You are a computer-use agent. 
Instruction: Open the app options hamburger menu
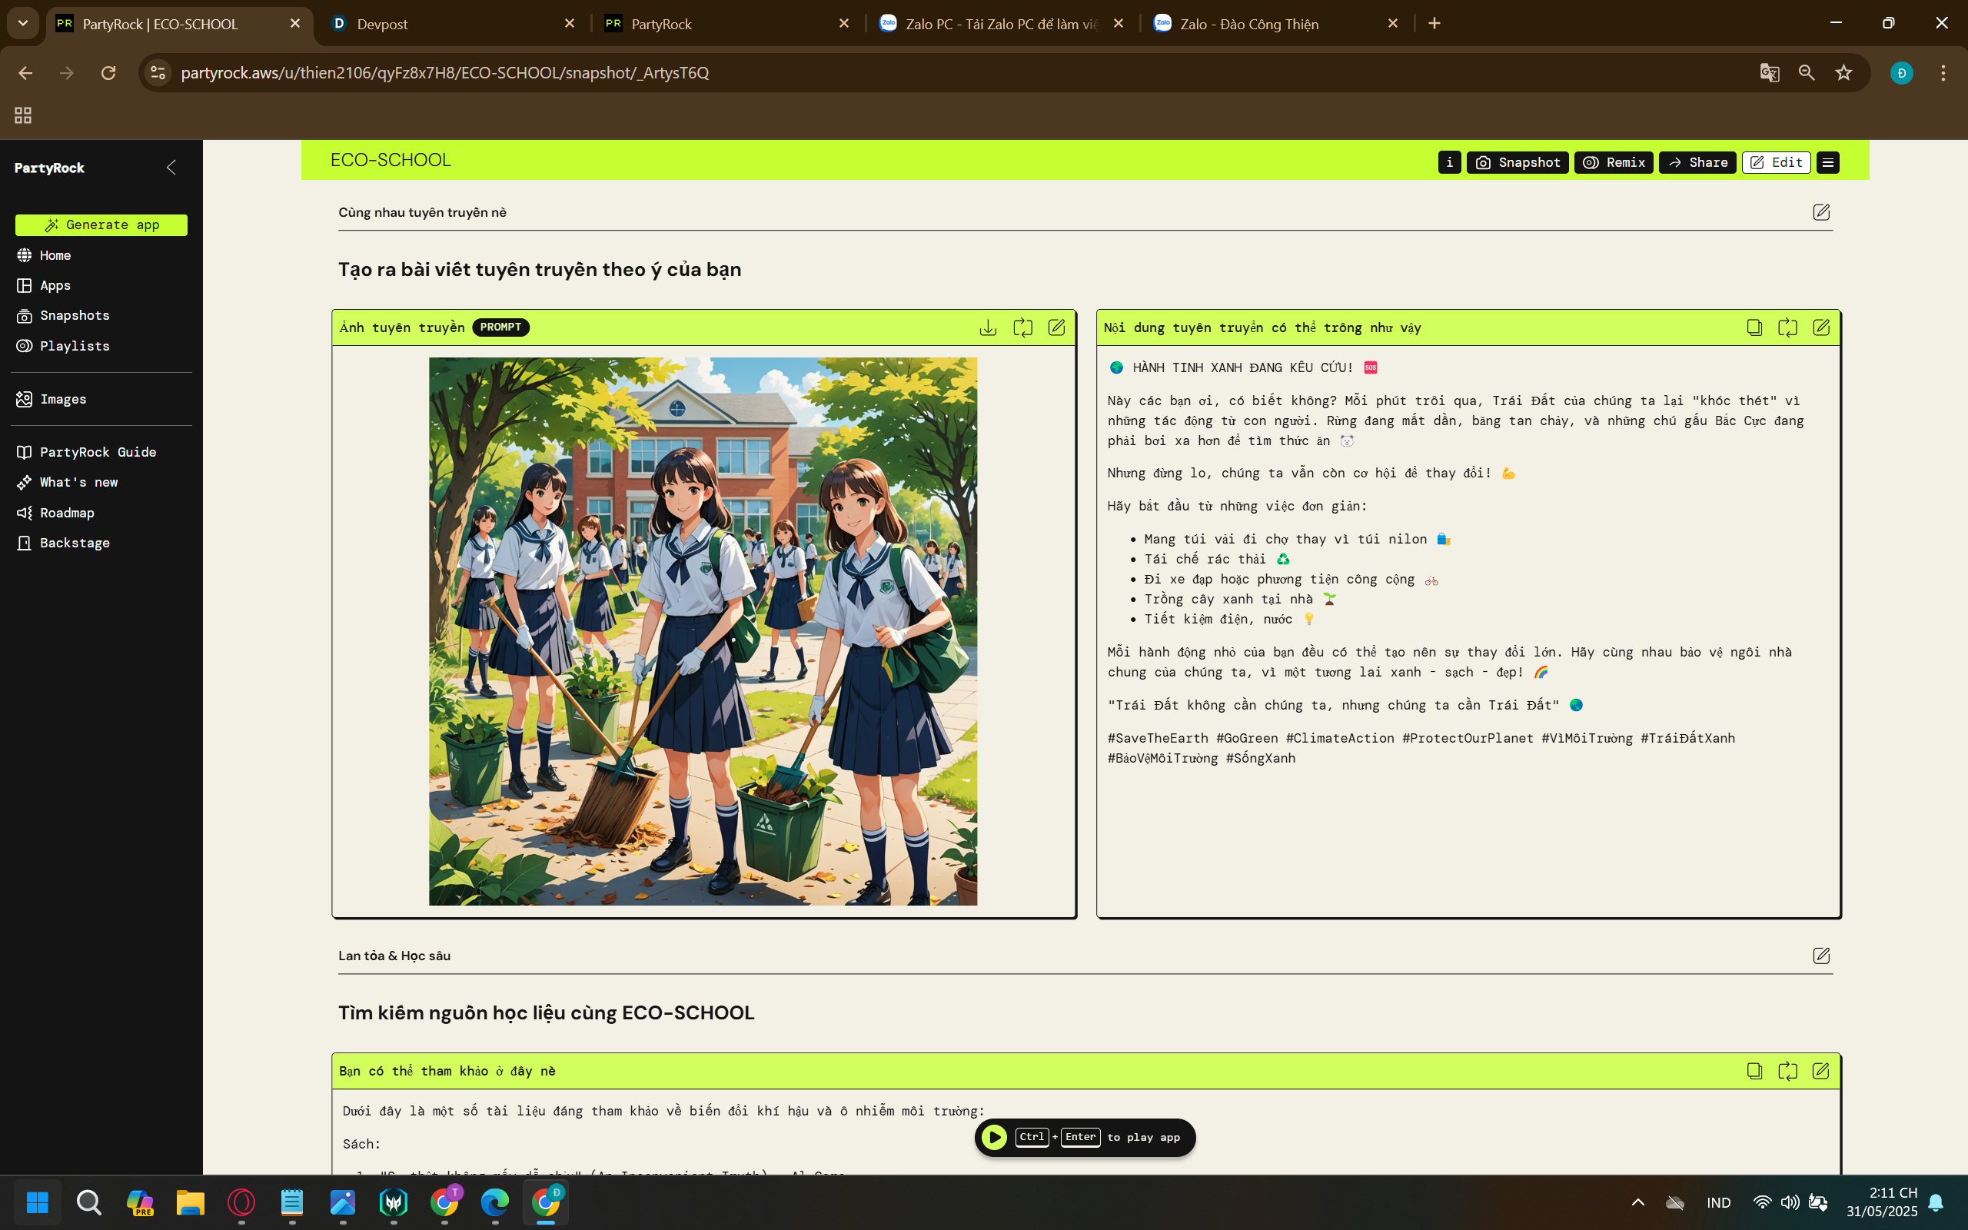pos(1828,162)
